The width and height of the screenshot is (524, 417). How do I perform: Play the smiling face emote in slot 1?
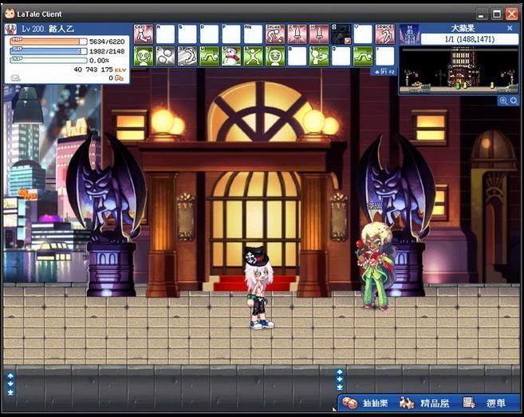[x=144, y=56]
